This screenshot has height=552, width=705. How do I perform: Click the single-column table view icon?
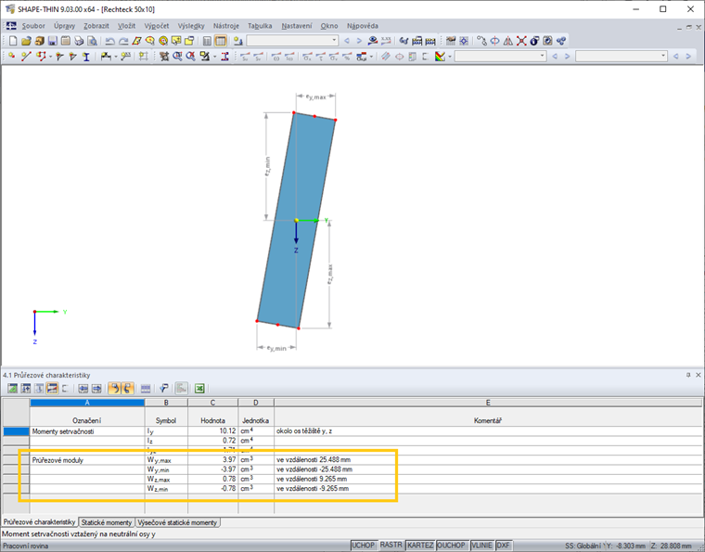[x=207, y=41]
